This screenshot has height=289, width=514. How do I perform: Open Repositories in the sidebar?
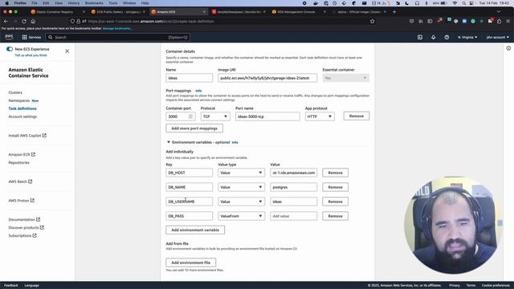pos(18,162)
